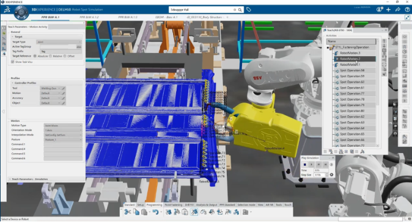Open the Orientation Mode dropdown
Viewport: 412px width, 222px height.
pos(63,130)
